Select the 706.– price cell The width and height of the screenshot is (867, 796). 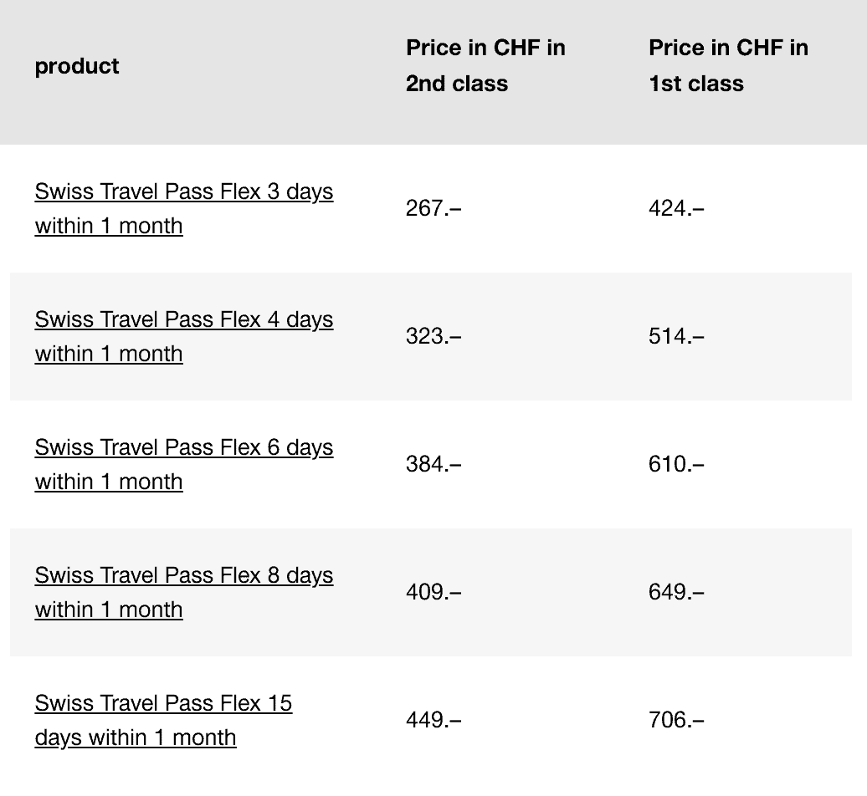pyautogui.click(x=676, y=720)
